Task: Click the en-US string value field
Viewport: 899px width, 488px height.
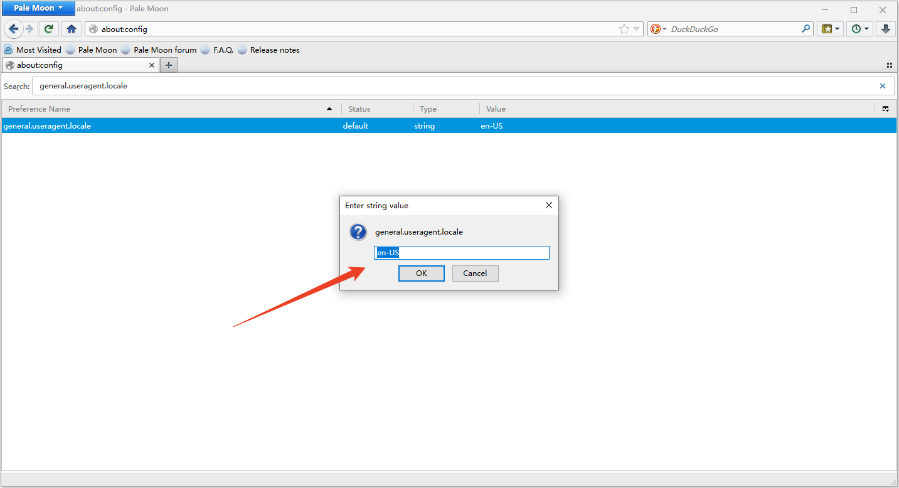Action: coord(461,253)
